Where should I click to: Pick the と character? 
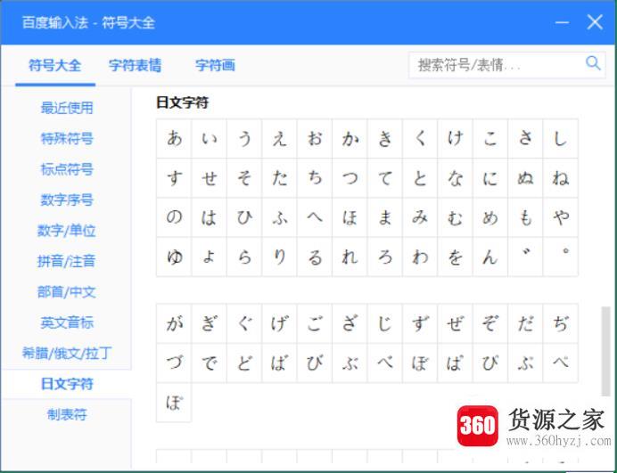point(420,178)
